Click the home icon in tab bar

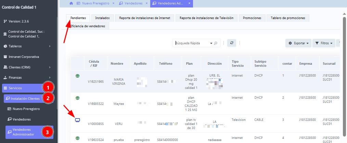[71, 3]
